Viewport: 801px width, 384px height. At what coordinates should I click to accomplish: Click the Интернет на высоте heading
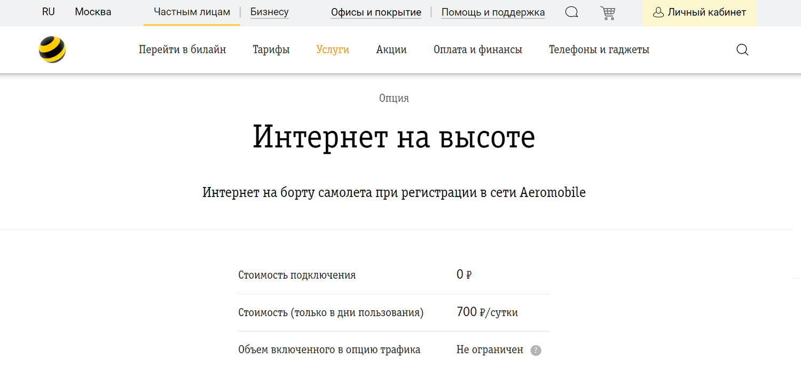[x=394, y=137]
